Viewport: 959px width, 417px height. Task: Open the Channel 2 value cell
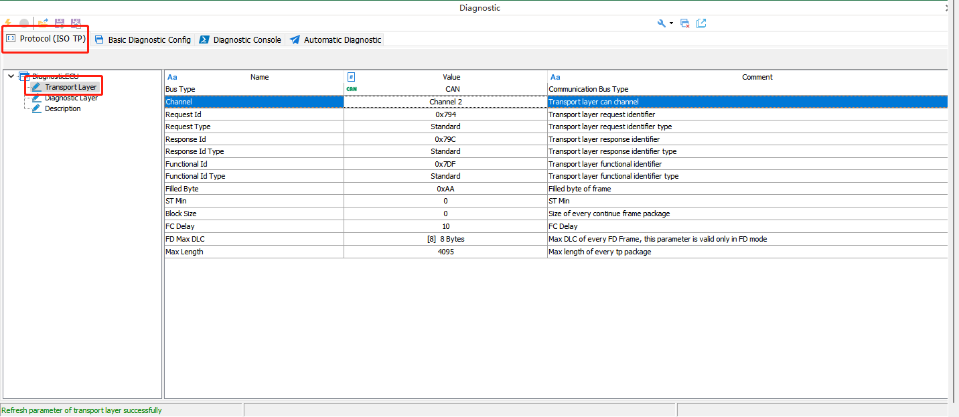[445, 102]
